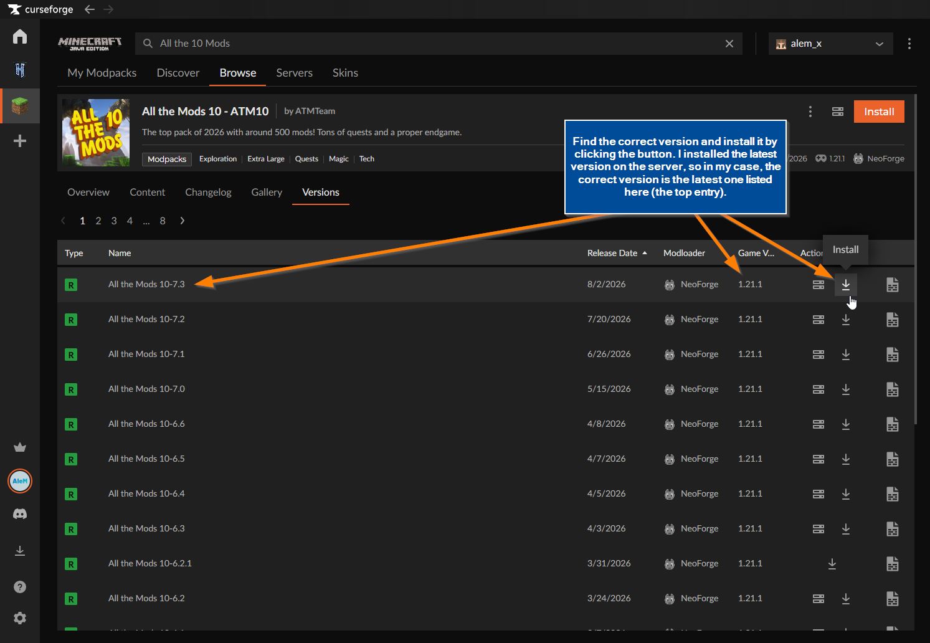Install All the Mods 10-7.0 via download icon
Screen dimensions: 930x643
[x=846, y=389]
